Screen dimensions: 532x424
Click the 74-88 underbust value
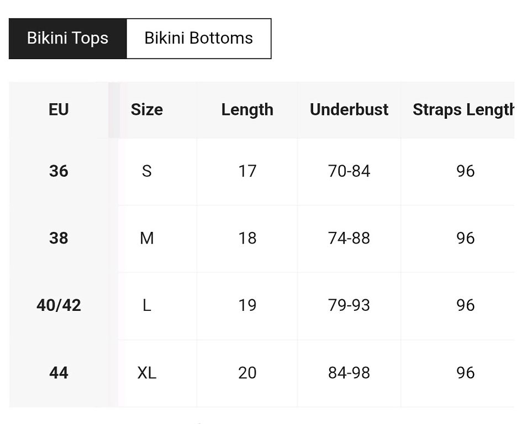coord(349,238)
